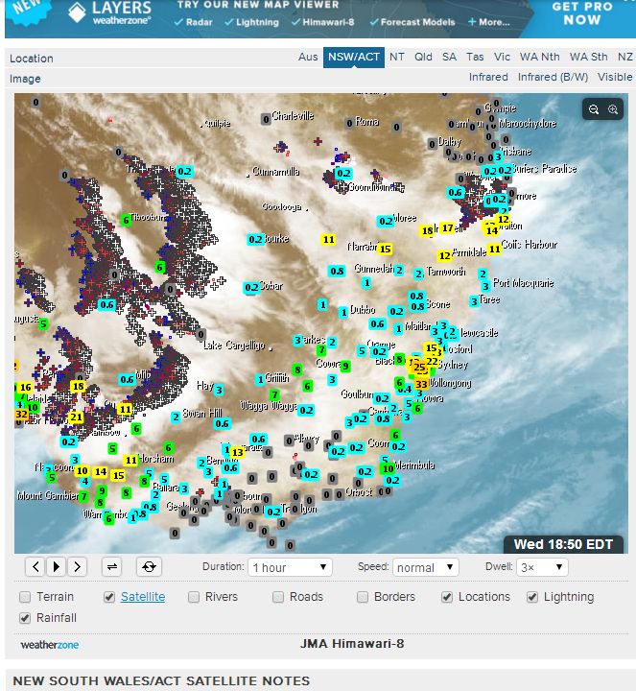Click the weatherzone footer logo

tap(50, 645)
